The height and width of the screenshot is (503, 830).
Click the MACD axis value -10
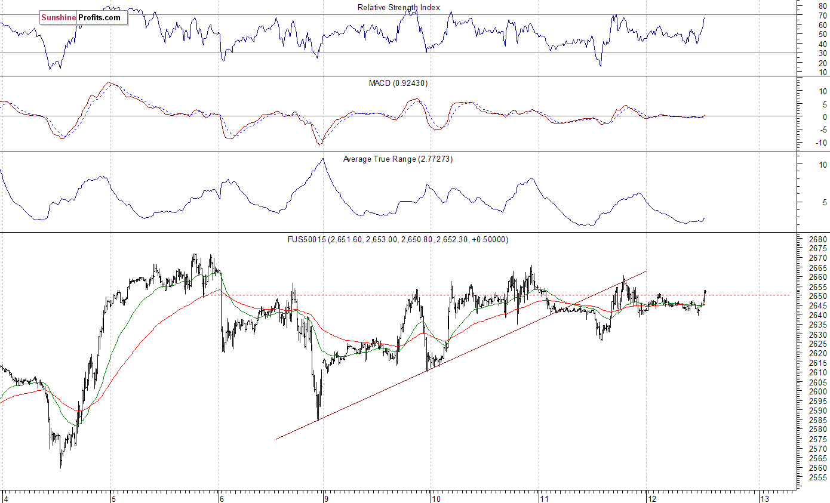[822, 142]
